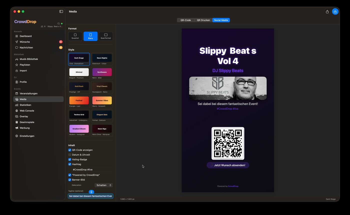Click the microphone dictation icon above Tagline
This screenshot has height=215, width=350.
[x=91, y=192]
